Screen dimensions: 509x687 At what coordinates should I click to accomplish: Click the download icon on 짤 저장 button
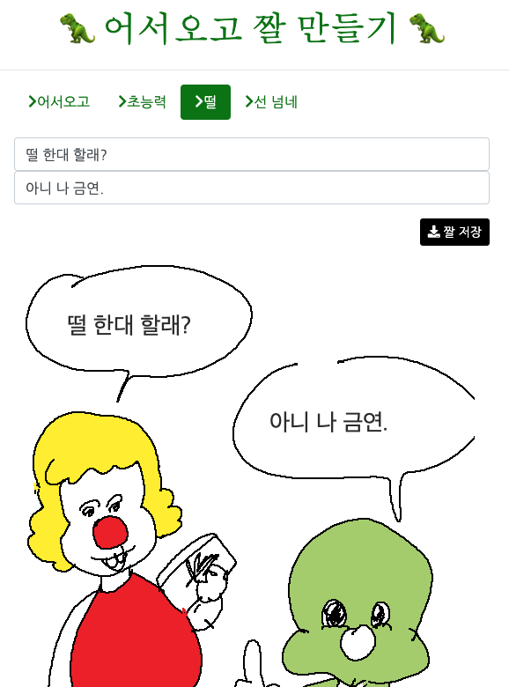click(x=433, y=232)
